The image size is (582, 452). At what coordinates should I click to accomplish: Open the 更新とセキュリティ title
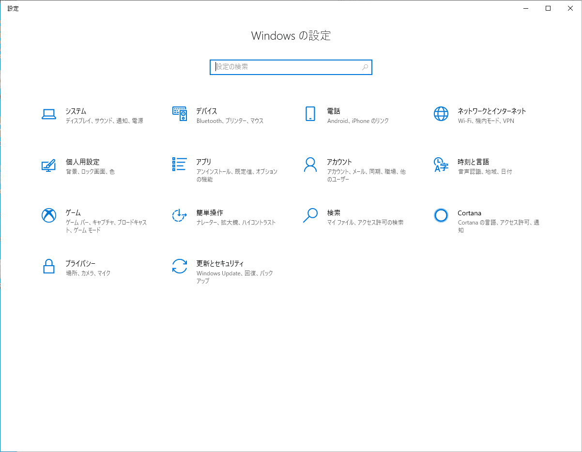(220, 264)
